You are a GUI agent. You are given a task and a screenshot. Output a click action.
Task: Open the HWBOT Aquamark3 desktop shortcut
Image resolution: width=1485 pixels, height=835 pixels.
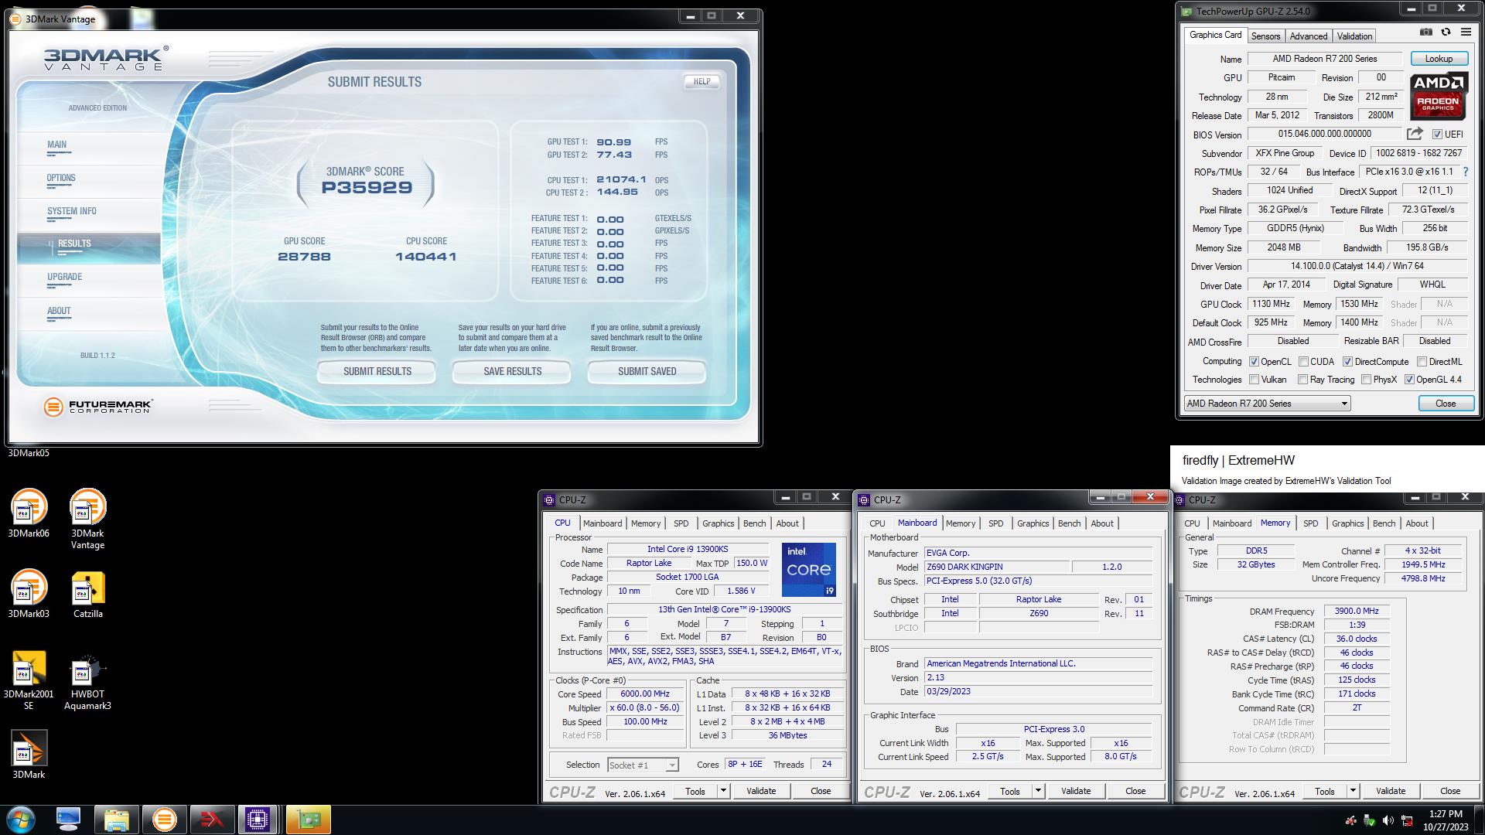87,683
